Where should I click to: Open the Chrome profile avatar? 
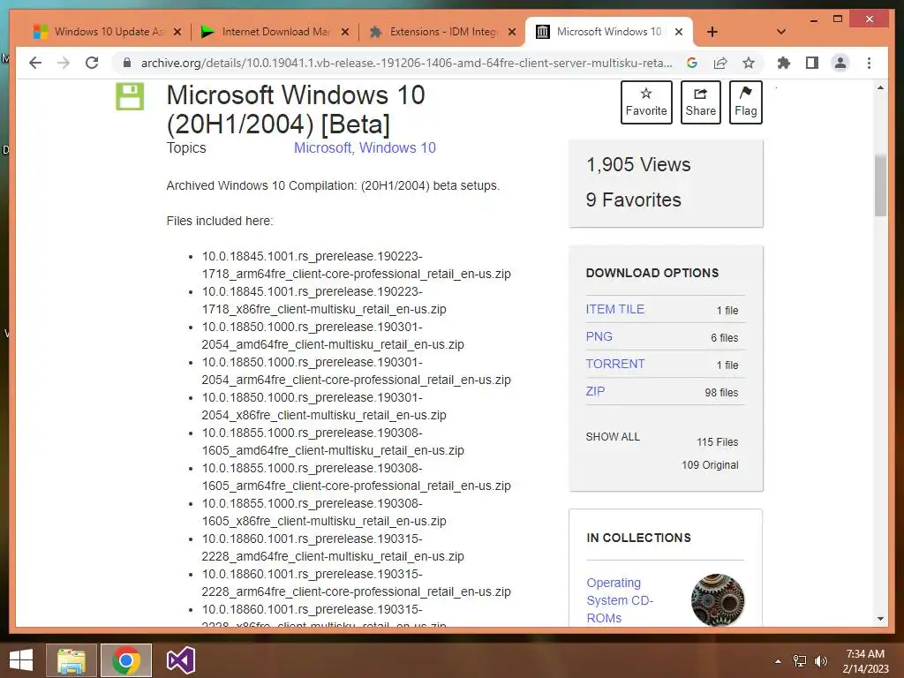(840, 63)
